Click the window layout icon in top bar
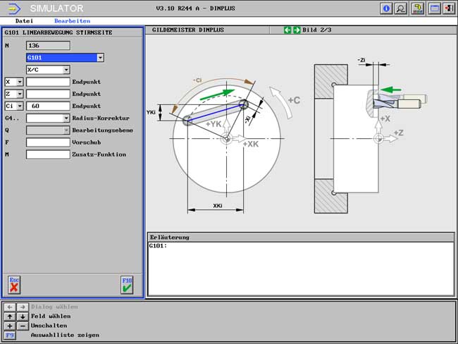 pos(435,8)
